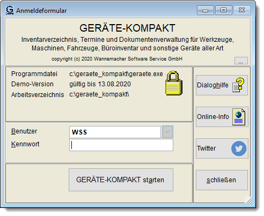Close the Anmeldeformular window
Viewport: 264px width, 216px height.
coord(241,10)
